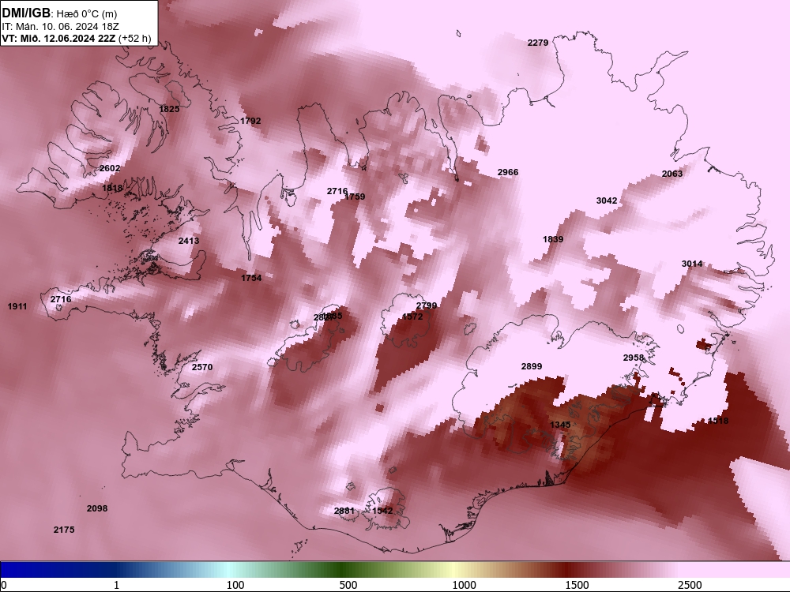Select the 1345 value label
The height and width of the screenshot is (592, 790).
tap(560, 425)
